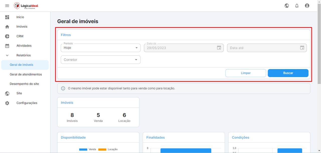This screenshot has height=153, width=321.
Task: Open the Corretor dropdown
Action: point(101,60)
